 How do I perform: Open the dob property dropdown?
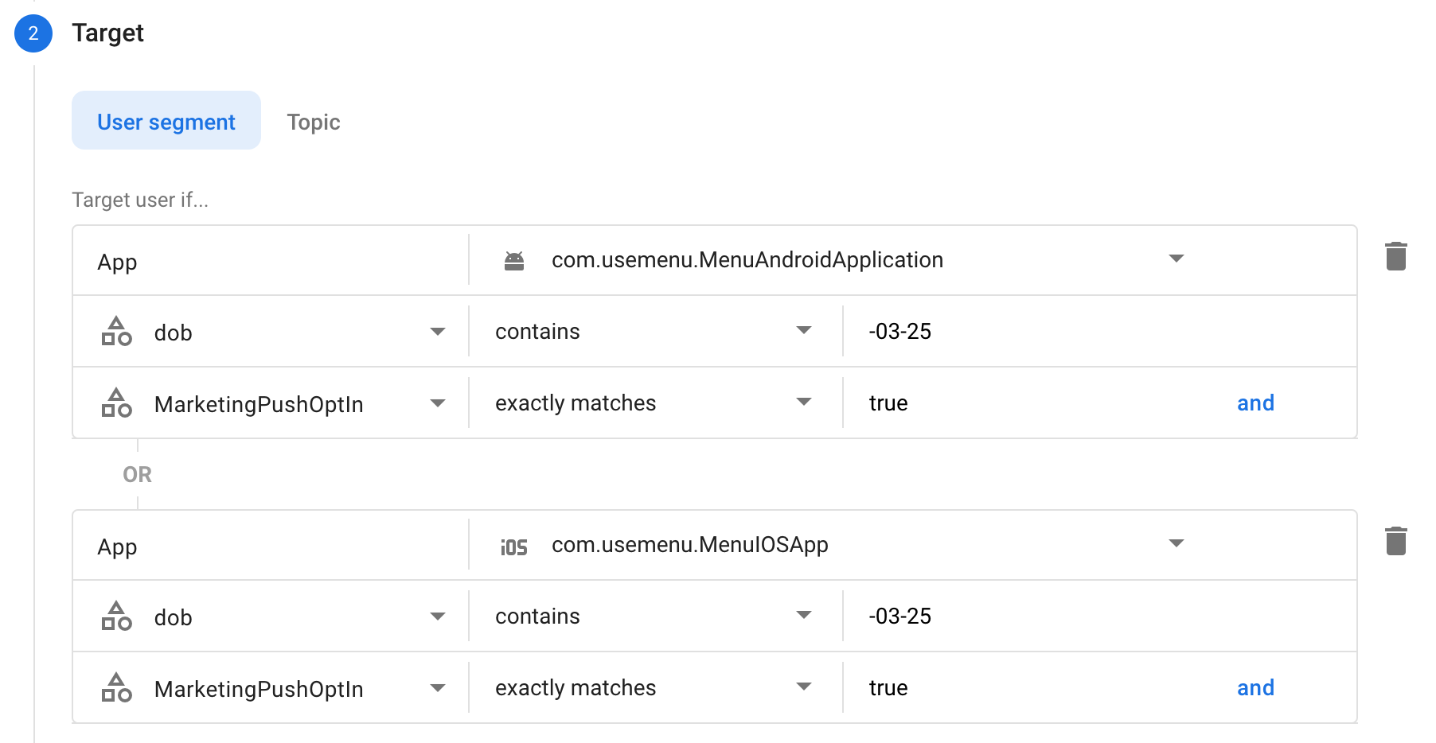tap(438, 332)
